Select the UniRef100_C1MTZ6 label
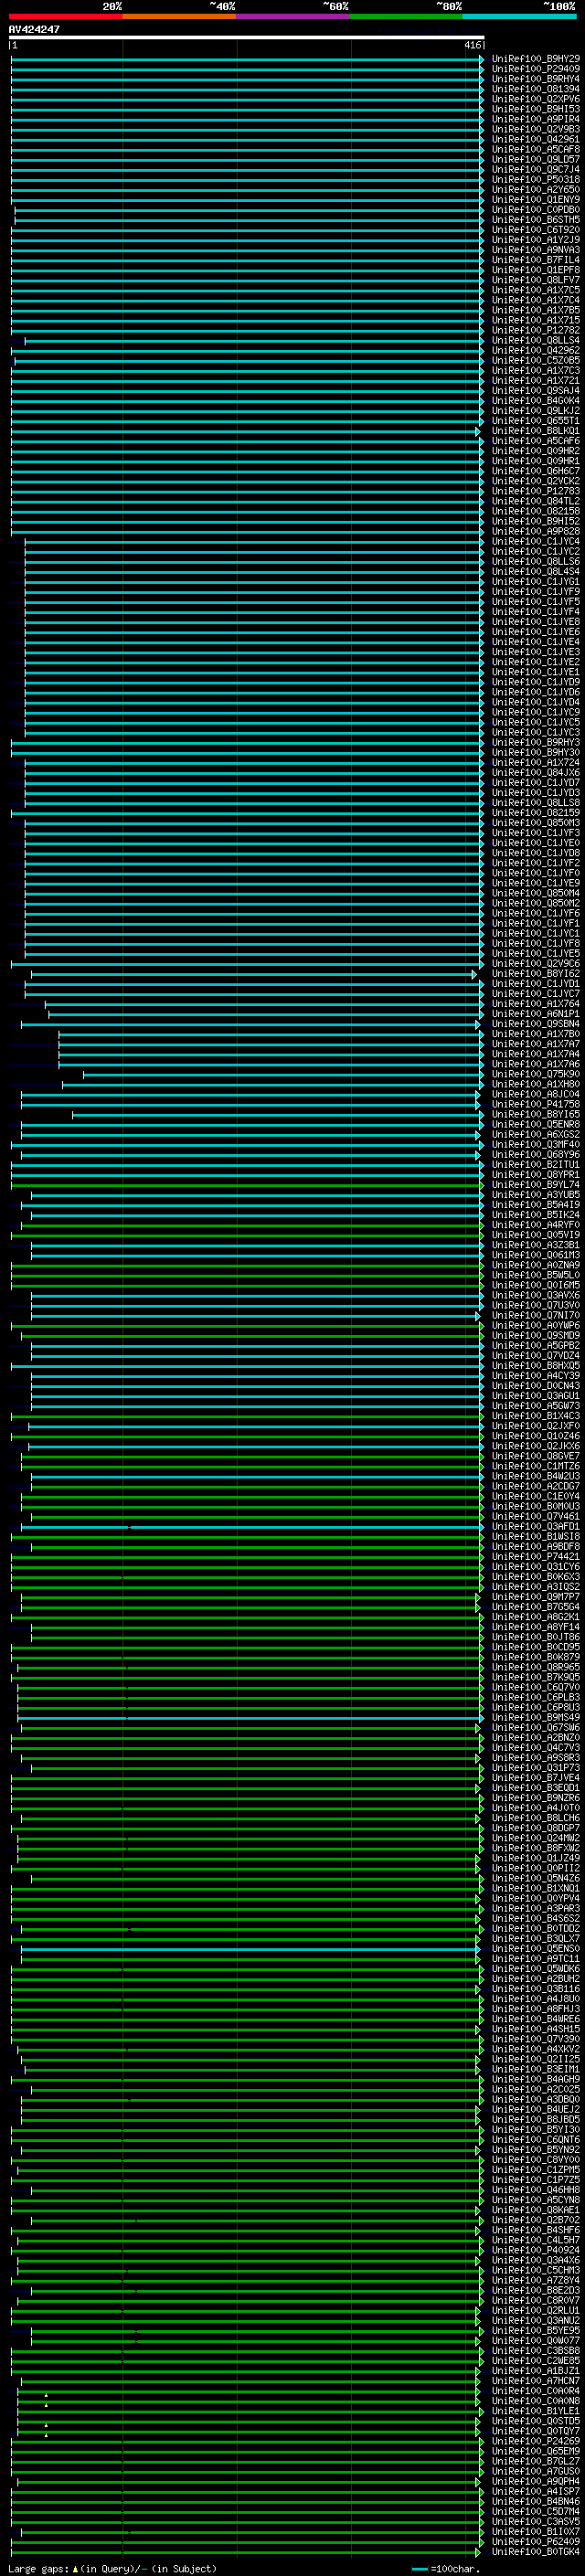The image size is (585, 2576). click(x=536, y=1466)
